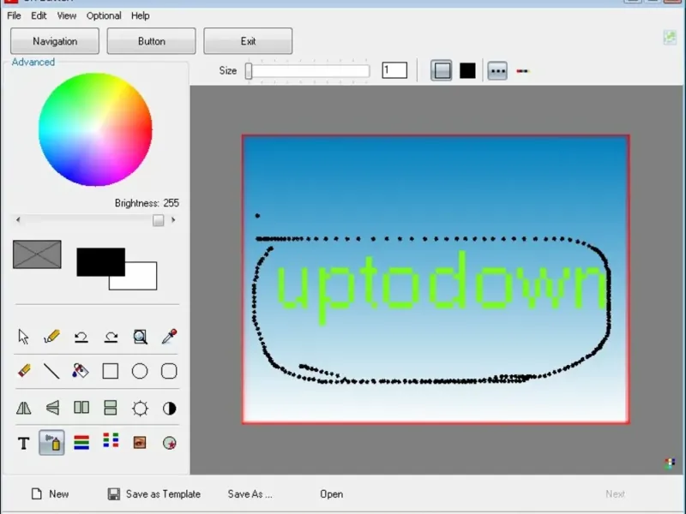Click Save as Template
Screen dimensions: 686x514
(154, 494)
